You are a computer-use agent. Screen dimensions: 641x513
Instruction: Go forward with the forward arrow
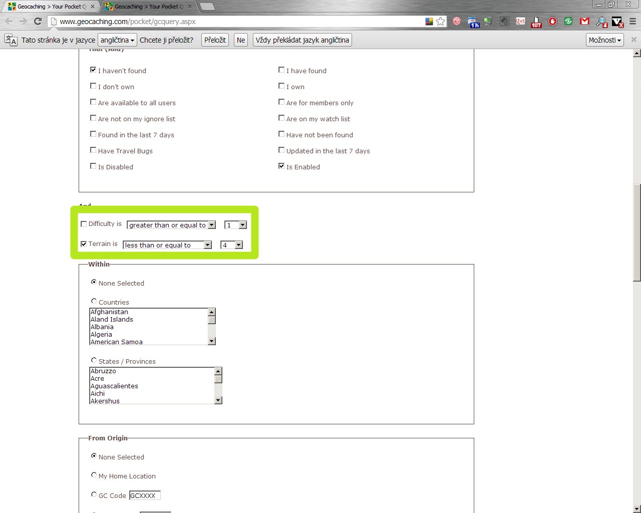(x=23, y=21)
